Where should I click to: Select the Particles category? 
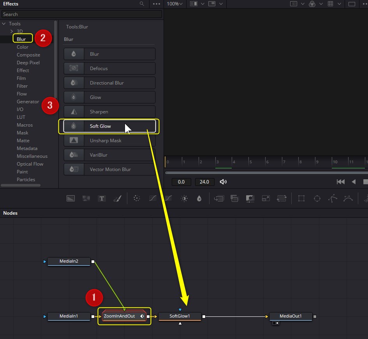click(x=26, y=179)
